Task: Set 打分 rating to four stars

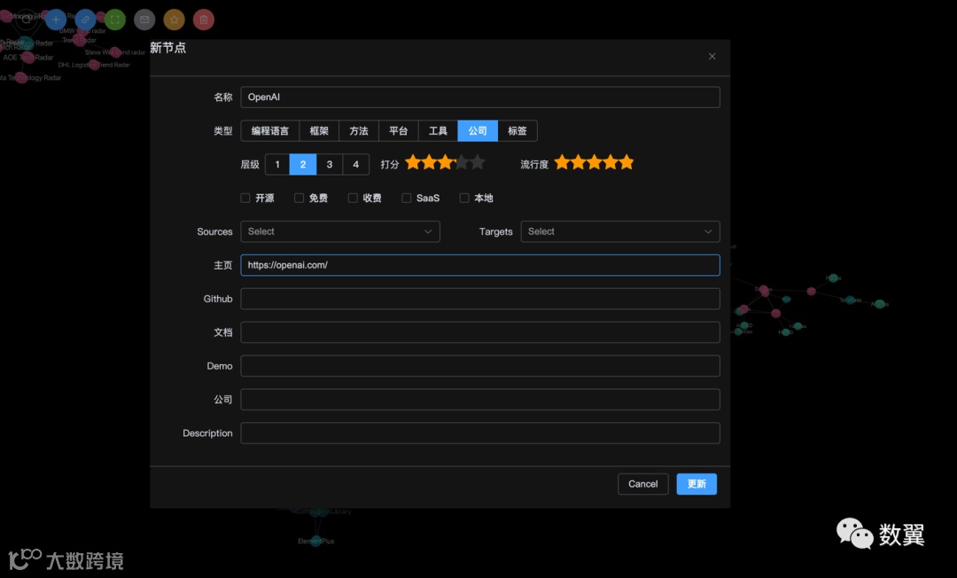Action: pos(462,162)
